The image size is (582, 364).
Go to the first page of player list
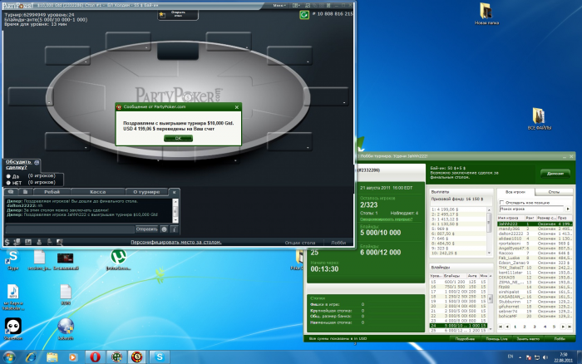click(x=501, y=327)
